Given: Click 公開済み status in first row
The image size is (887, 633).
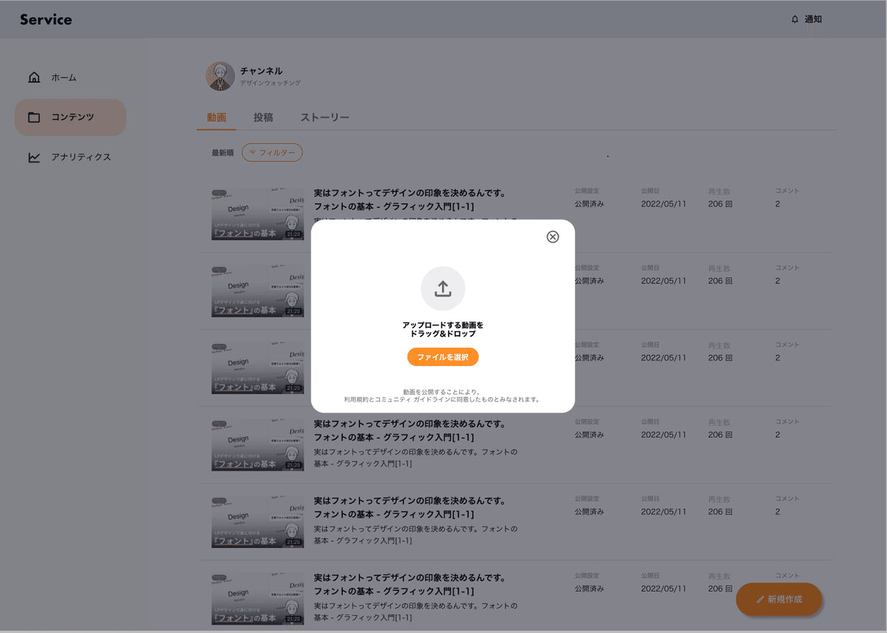Looking at the screenshot, I should coord(589,204).
